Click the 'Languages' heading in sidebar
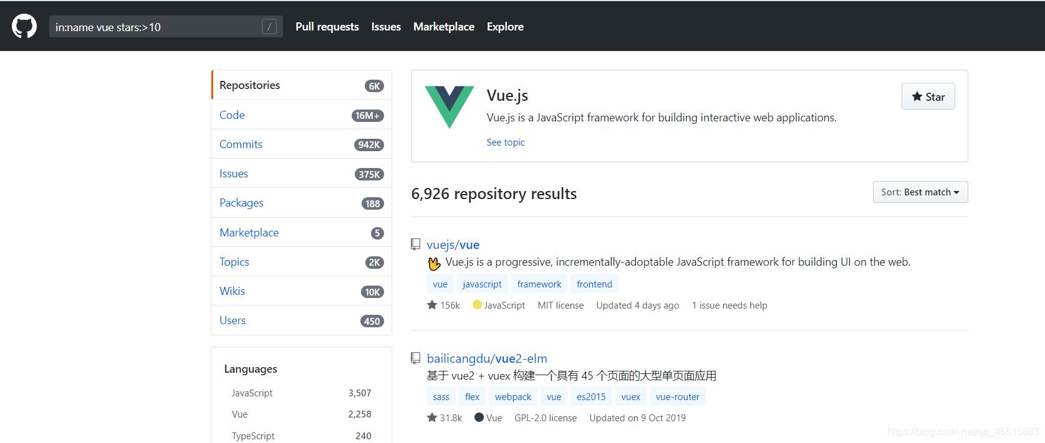 [251, 369]
